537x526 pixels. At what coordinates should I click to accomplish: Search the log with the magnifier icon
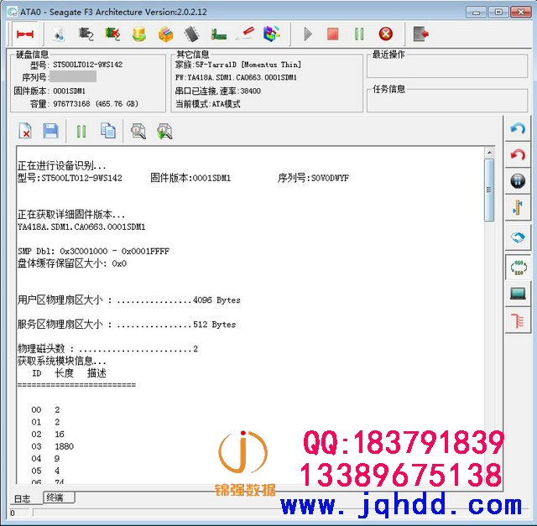138,131
